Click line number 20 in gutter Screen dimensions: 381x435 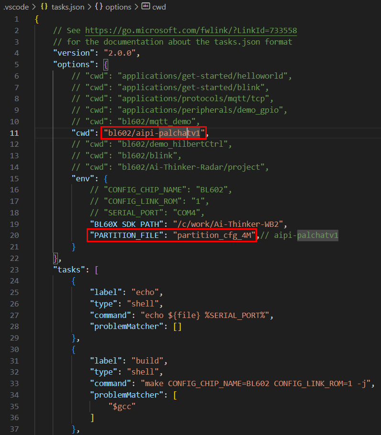(x=14, y=235)
